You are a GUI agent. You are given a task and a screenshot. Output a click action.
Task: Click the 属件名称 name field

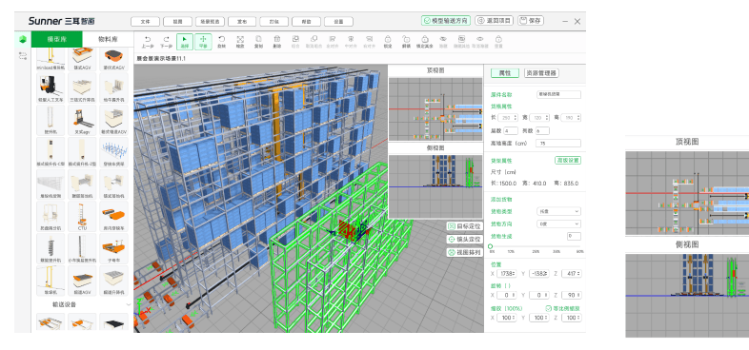tap(558, 94)
